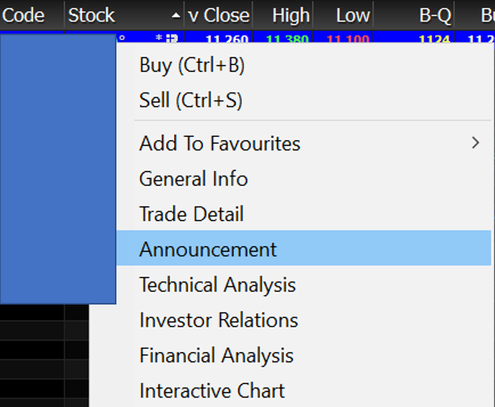Open Investor Relations menu item
Screen dimensions: 495x407
[218, 320]
